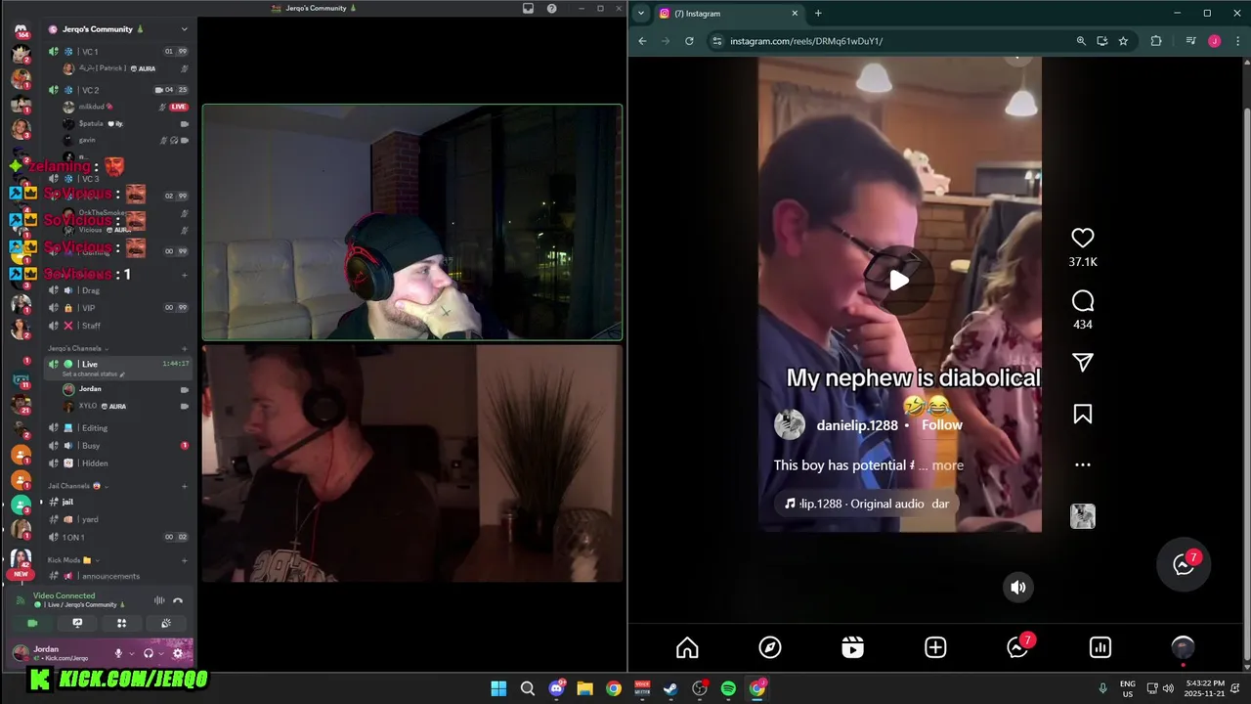Open Chrome three-dot menu
This screenshot has height=704, width=1251.
(1236, 41)
